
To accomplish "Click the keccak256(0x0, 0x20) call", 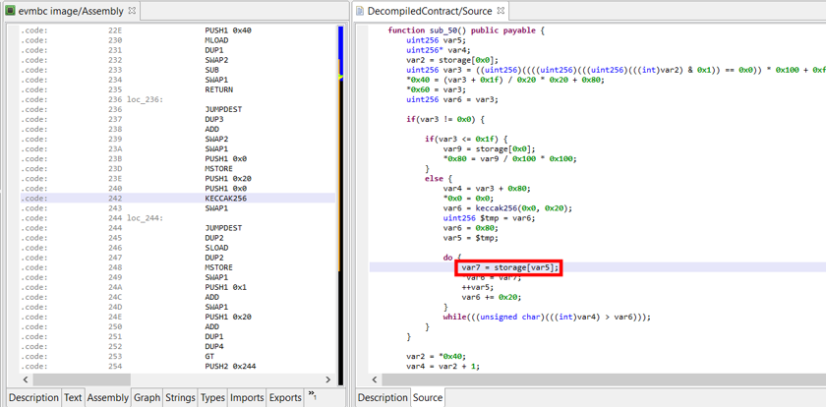I will [524, 208].
